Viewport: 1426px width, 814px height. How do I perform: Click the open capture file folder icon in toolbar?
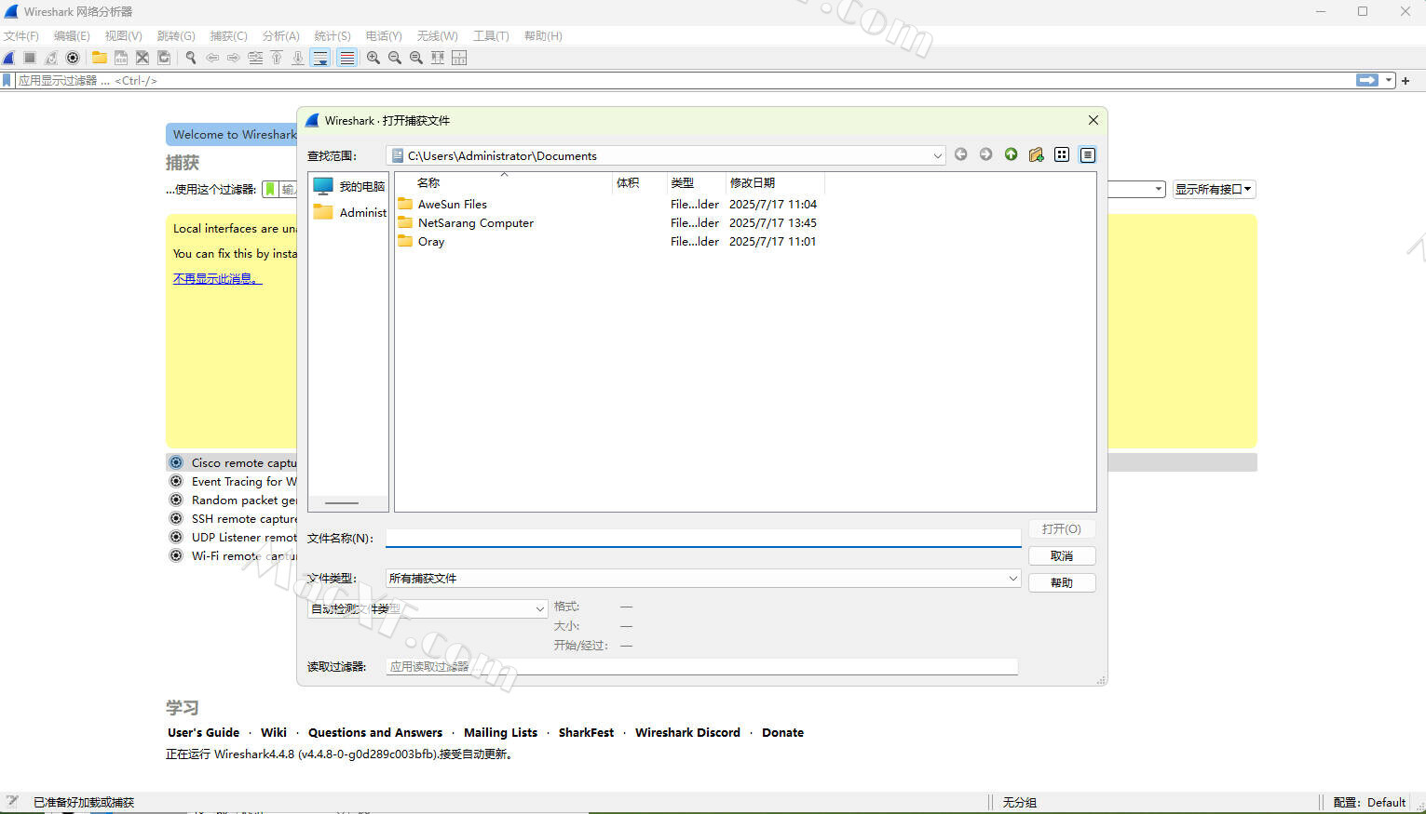[100, 58]
